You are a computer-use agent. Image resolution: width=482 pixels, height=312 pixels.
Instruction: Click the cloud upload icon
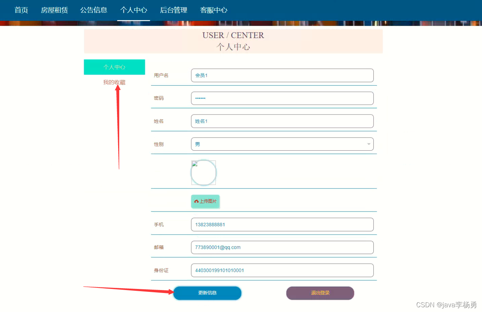pos(196,201)
